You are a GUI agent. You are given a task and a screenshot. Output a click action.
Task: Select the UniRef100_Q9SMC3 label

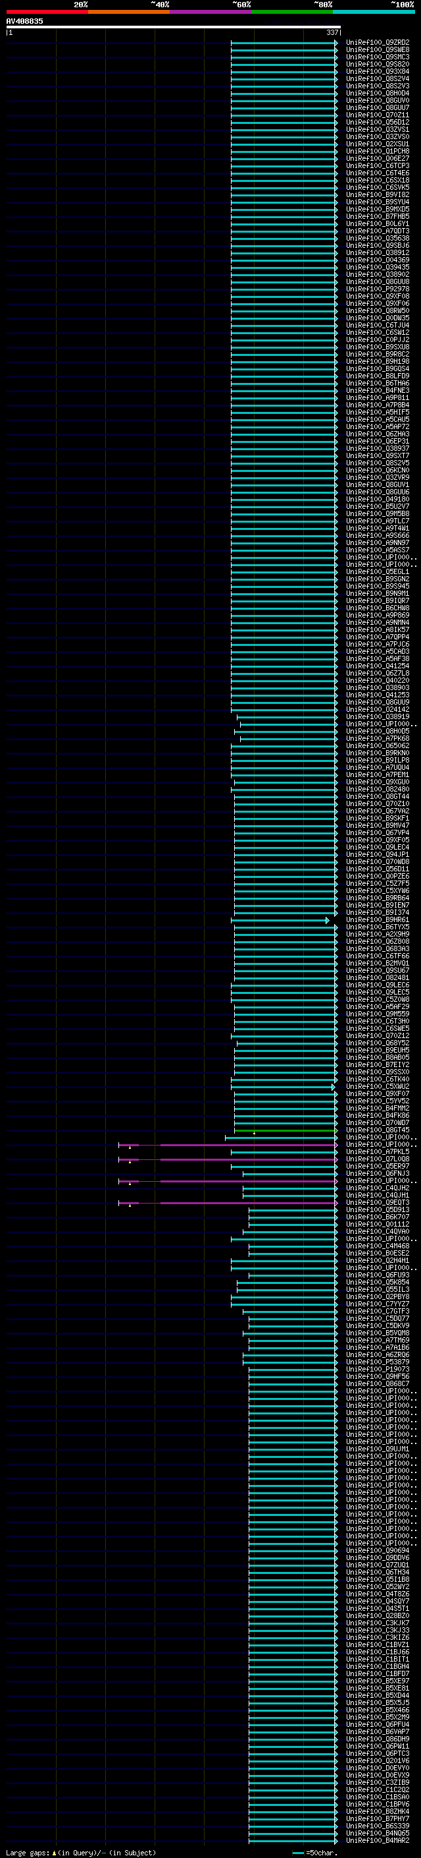(x=377, y=57)
